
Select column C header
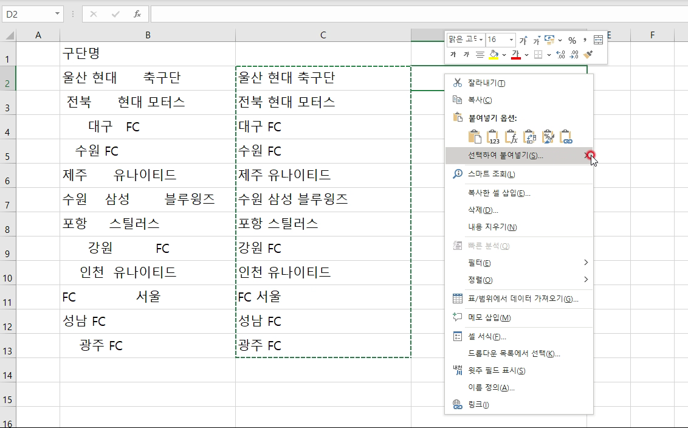323,35
